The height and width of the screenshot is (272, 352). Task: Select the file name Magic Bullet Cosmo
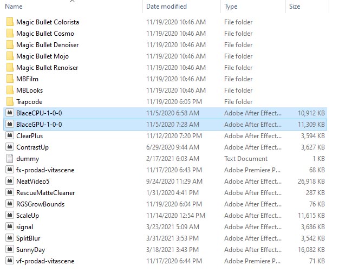click(x=45, y=34)
